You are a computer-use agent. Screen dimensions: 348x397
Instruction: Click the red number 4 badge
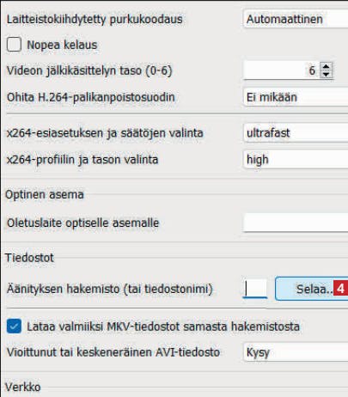[341, 289]
